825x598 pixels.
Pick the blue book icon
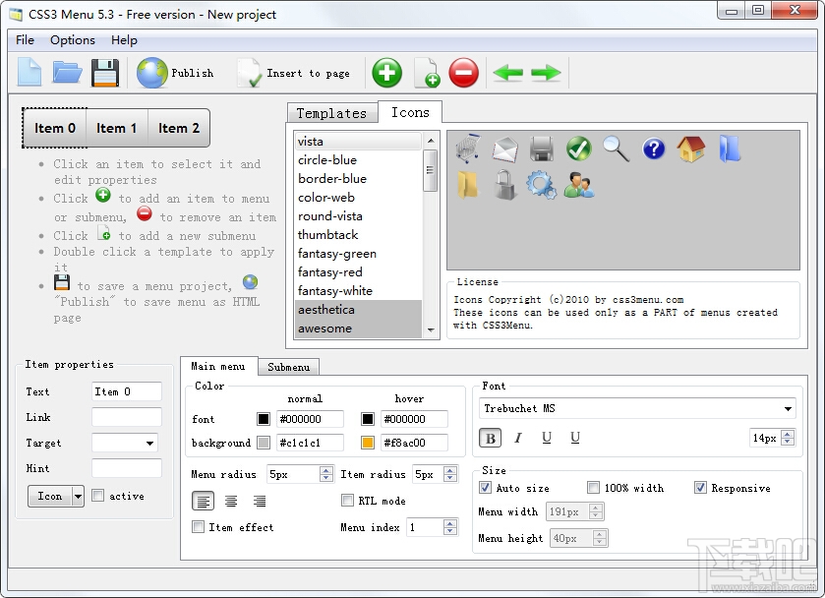pos(730,149)
